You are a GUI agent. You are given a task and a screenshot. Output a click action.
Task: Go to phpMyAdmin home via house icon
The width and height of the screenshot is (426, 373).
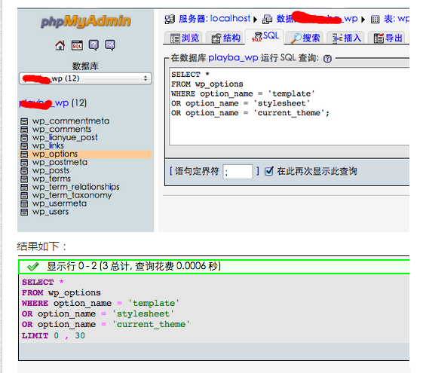pos(60,45)
